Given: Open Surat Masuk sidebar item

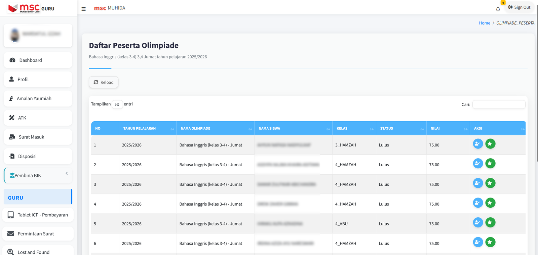Looking at the screenshot, I should 38,137.
